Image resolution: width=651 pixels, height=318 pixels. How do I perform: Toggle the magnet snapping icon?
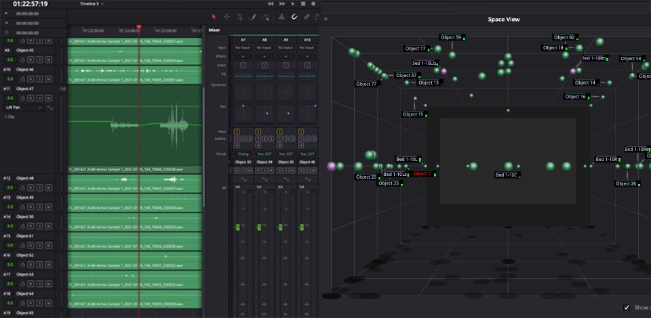coord(294,17)
